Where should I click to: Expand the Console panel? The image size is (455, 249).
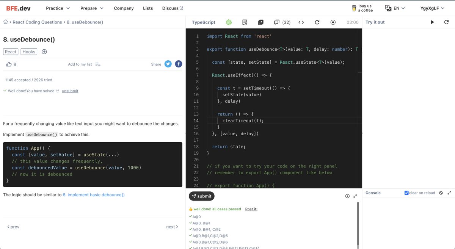click(449, 193)
